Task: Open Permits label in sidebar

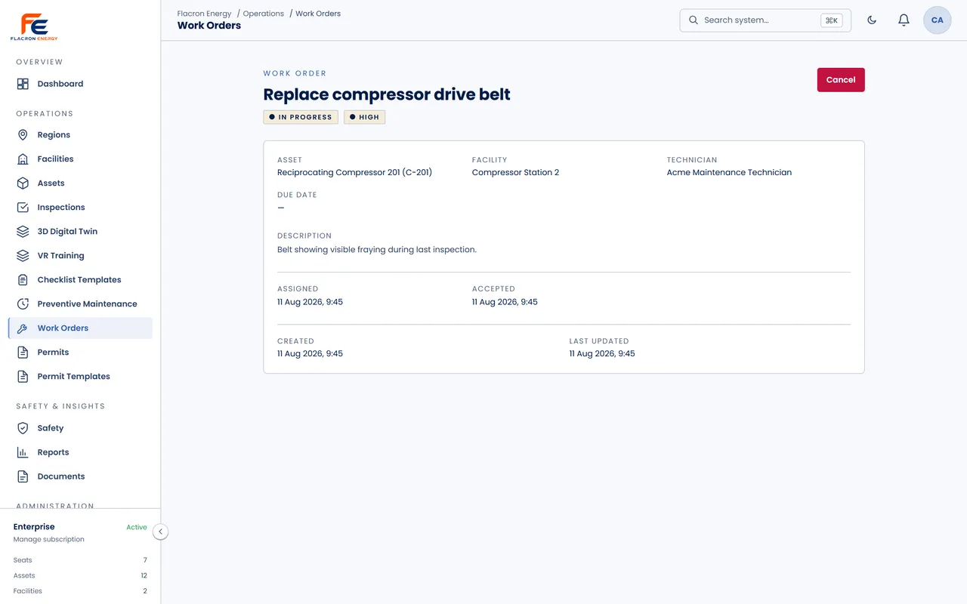Action: (x=53, y=353)
